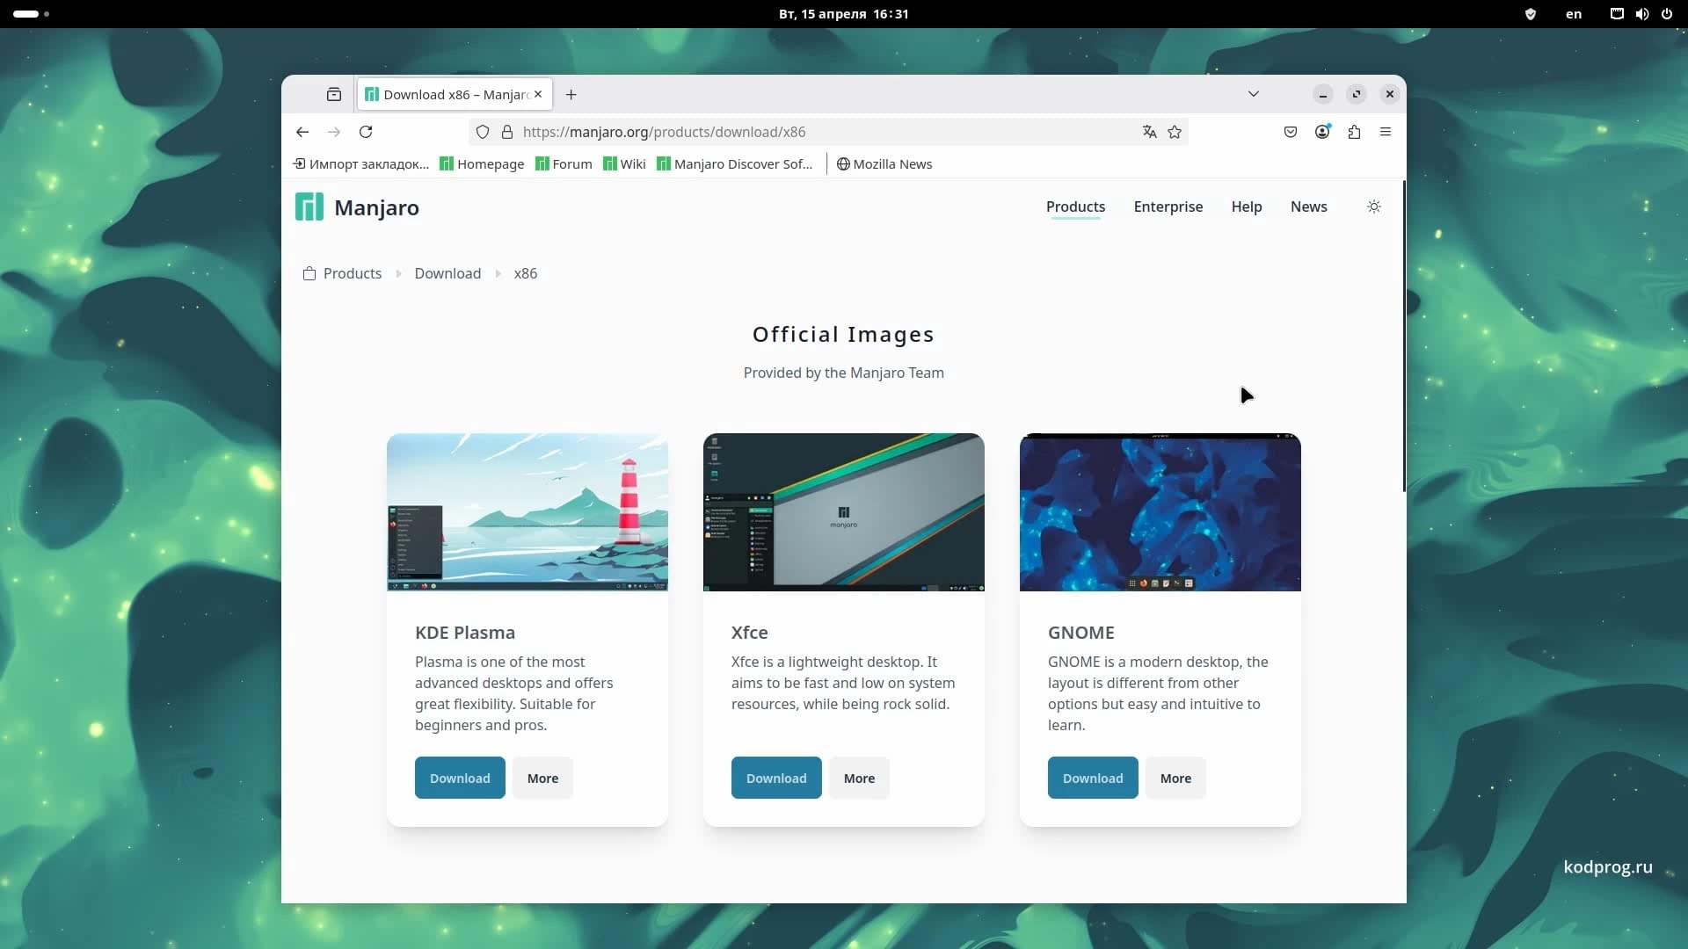Open the Help navigation item
The height and width of the screenshot is (949, 1688).
point(1246,206)
